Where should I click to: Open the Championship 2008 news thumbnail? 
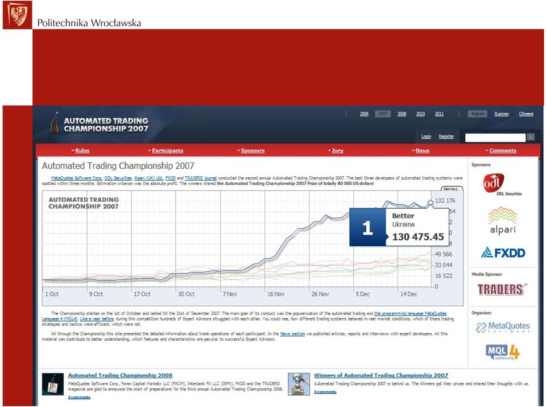tap(53, 384)
